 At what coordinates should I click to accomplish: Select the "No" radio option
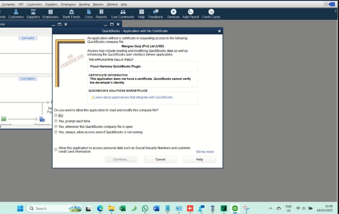56,116
